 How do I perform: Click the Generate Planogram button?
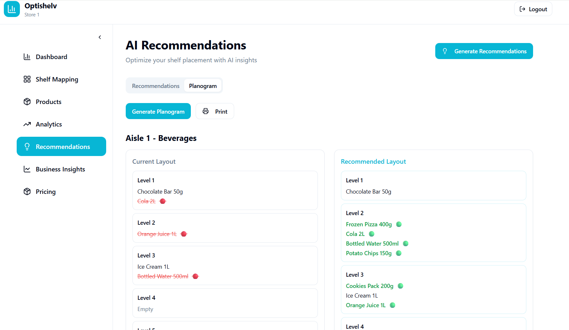click(x=158, y=111)
